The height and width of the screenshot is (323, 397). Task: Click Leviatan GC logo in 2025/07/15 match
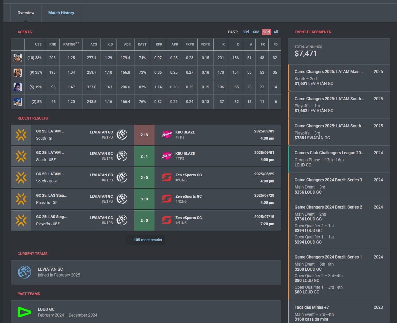pyautogui.click(x=122, y=220)
